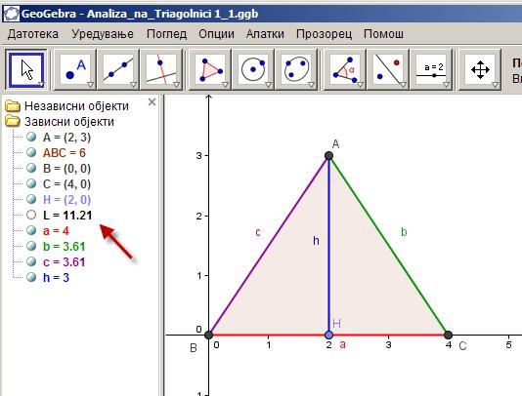Image resolution: width=522 pixels, height=396 pixels.
Task: Toggle visibility of height h = 3
Action: tap(31, 277)
